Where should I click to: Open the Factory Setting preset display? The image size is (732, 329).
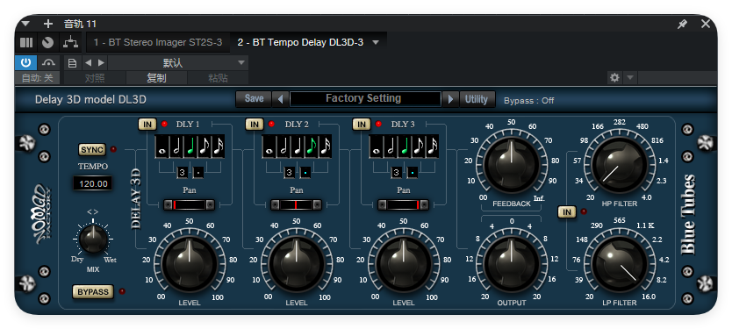click(x=365, y=98)
